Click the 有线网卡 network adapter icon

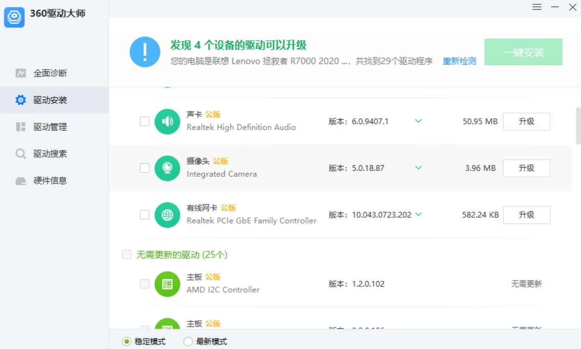pos(167,215)
